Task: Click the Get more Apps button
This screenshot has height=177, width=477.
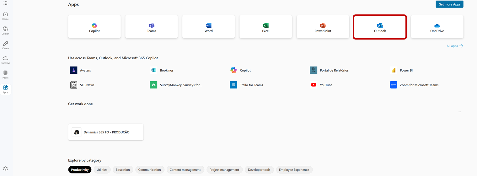Action: 449,4
